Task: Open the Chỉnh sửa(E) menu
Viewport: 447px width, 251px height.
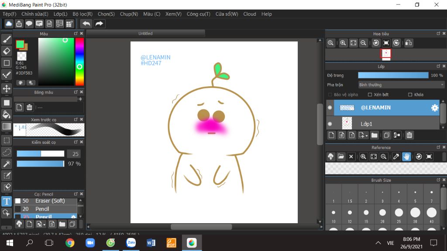Action: pyautogui.click(x=35, y=14)
